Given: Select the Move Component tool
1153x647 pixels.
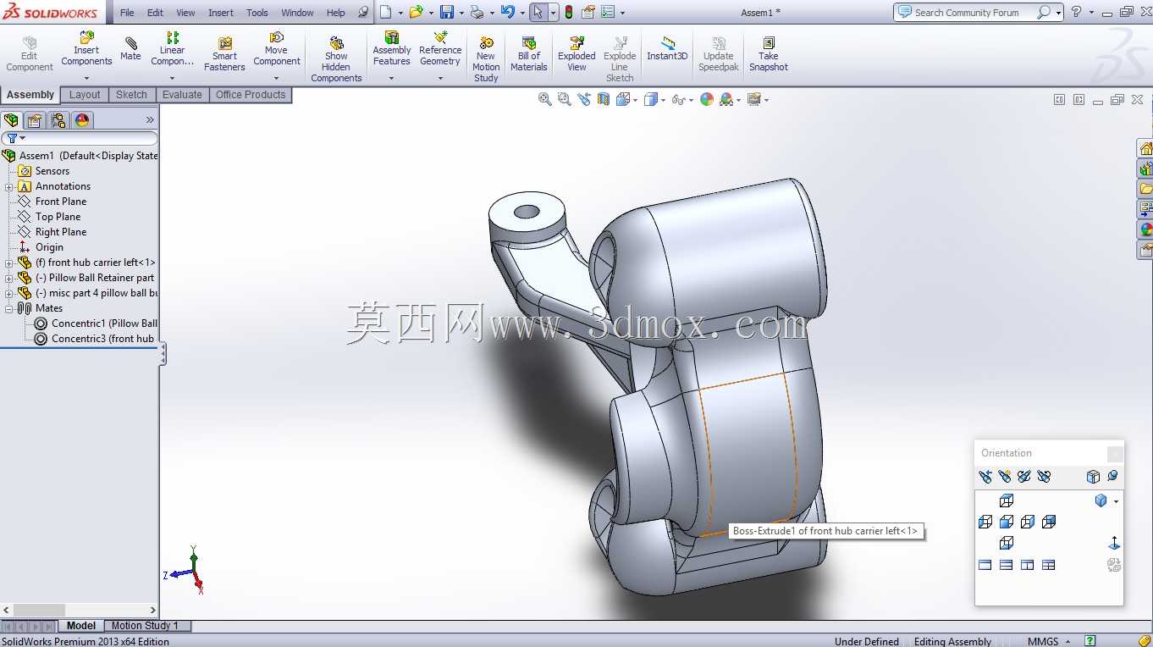Looking at the screenshot, I should tap(276, 49).
